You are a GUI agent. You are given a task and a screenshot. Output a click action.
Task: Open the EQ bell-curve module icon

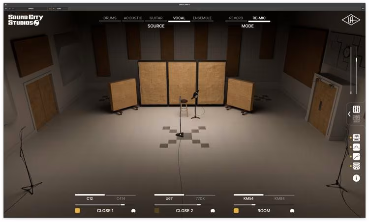356,147
